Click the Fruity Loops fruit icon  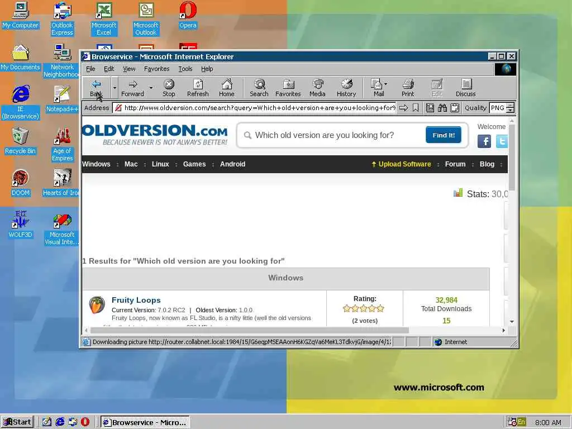pyautogui.click(x=97, y=305)
